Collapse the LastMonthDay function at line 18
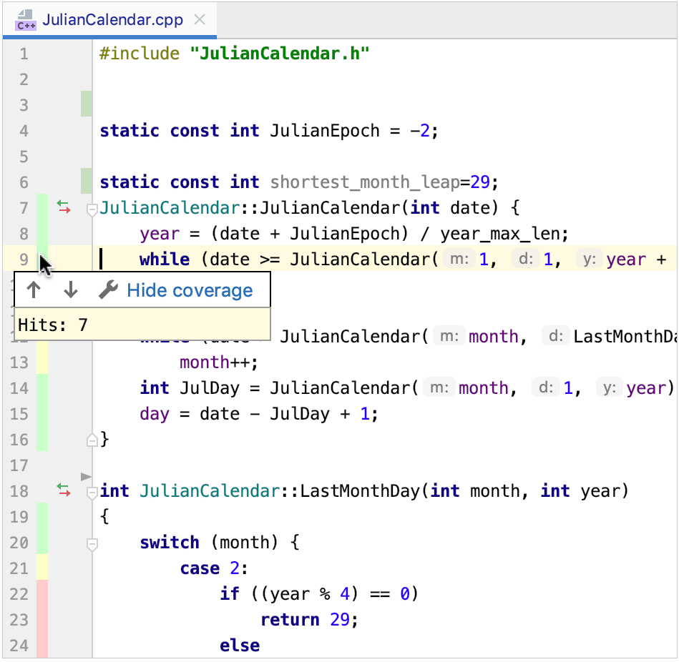Viewport: 679px width, 662px height. pos(92,493)
